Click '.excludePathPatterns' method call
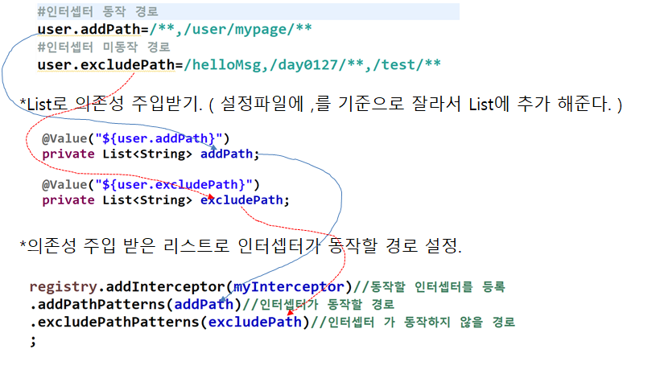 point(114,323)
